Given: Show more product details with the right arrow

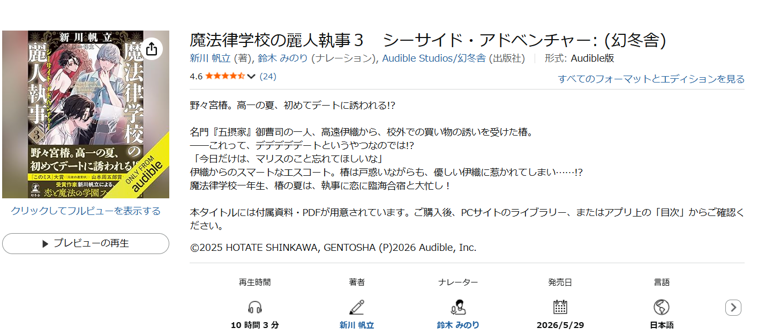Looking at the screenshot, I should pyautogui.click(x=733, y=308).
